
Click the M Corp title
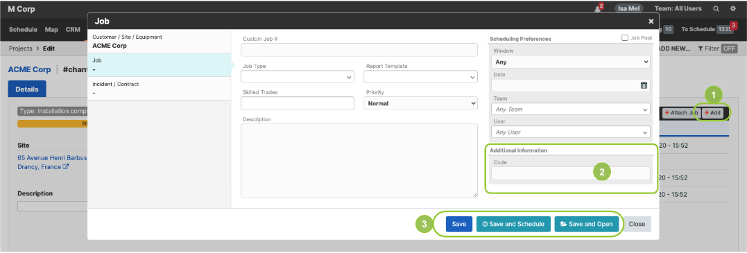22,9
